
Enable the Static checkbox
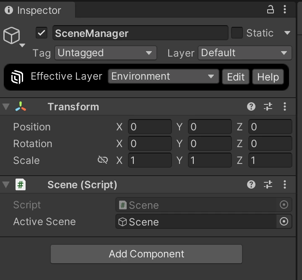point(237,33)
